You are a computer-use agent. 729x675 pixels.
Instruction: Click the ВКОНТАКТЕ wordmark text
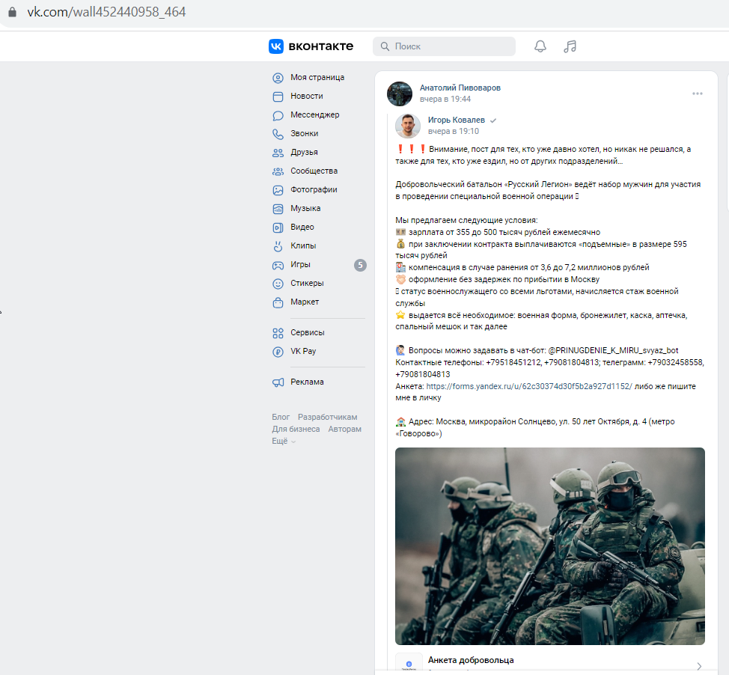point(321,46)
